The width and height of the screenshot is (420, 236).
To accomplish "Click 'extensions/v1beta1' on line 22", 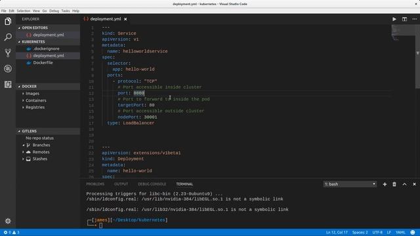I will (157, 153).
